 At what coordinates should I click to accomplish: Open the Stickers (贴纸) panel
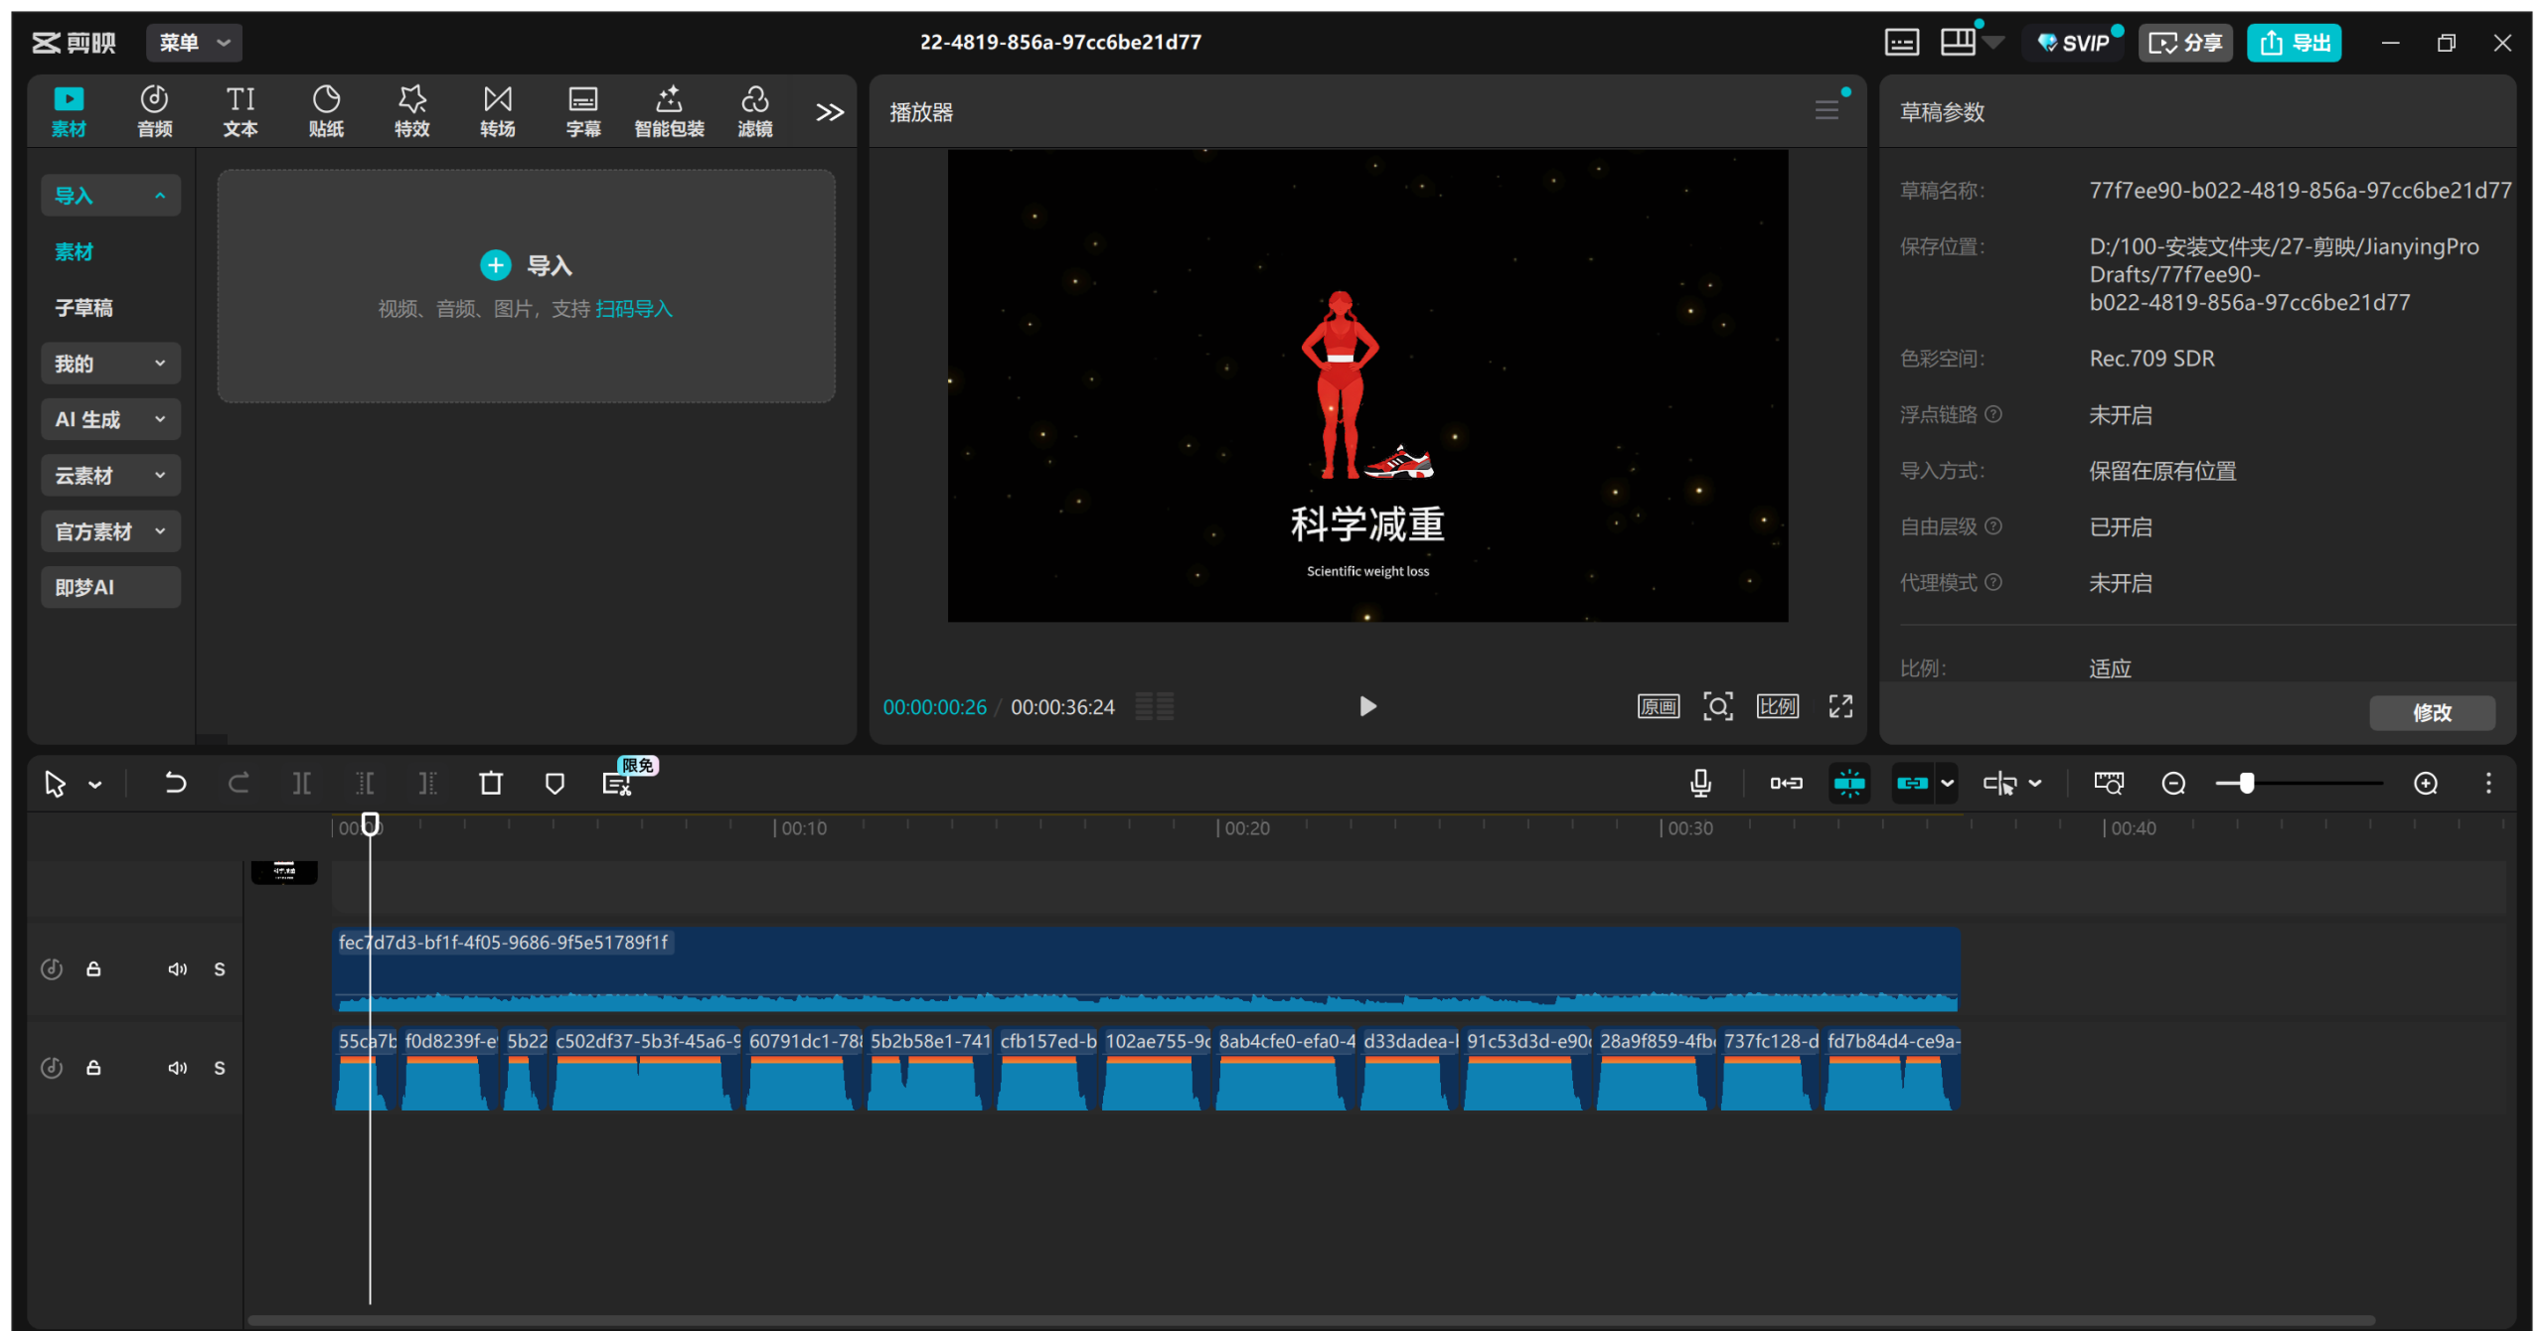[326, 110]
